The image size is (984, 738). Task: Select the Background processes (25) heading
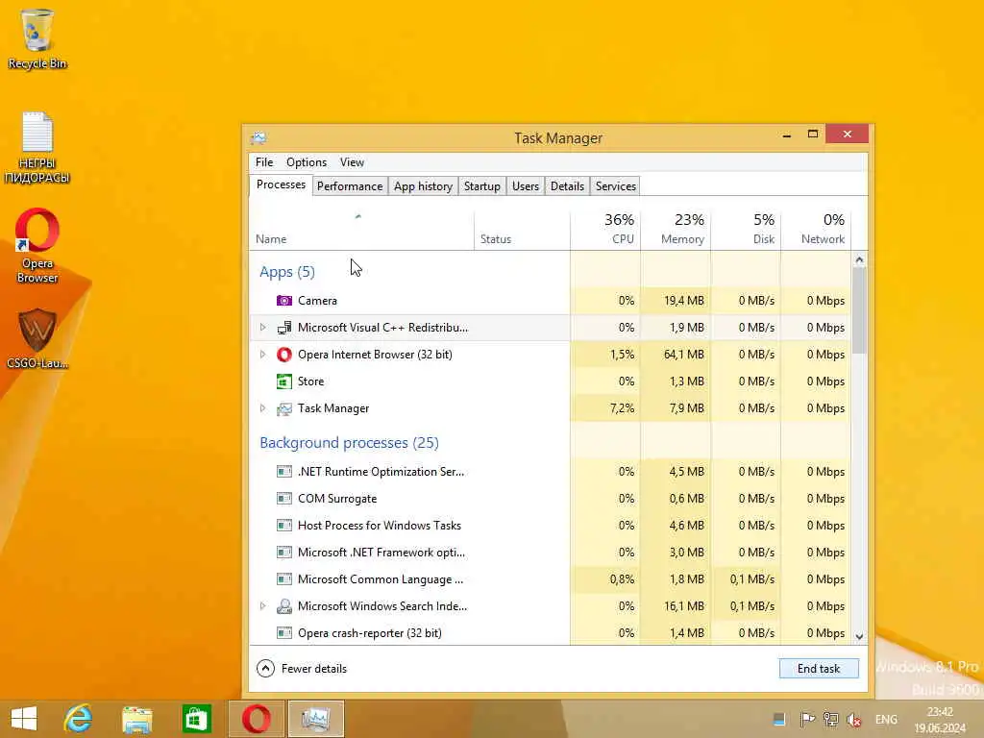[x=349, y=443]
